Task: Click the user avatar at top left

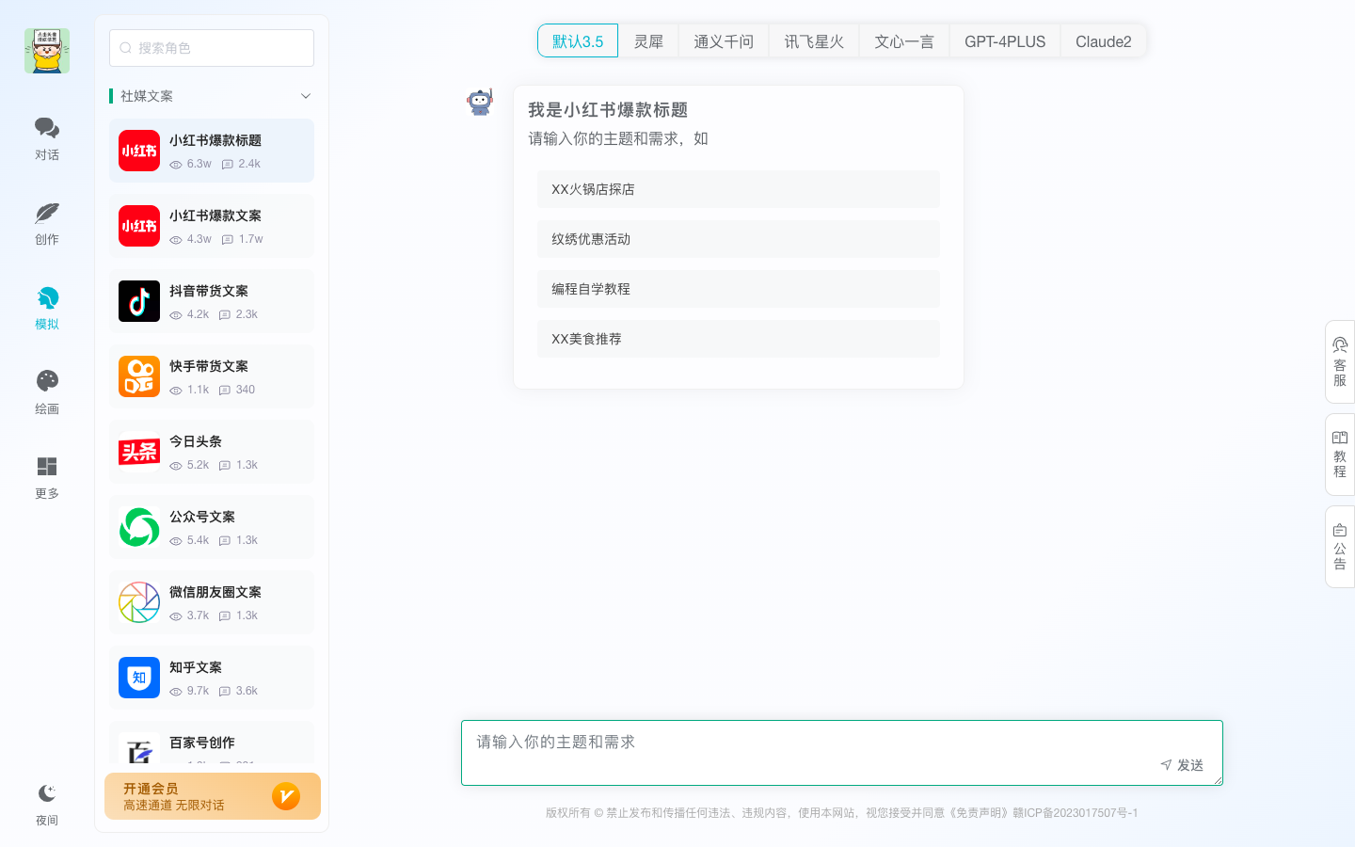Action: pos(47,51)
